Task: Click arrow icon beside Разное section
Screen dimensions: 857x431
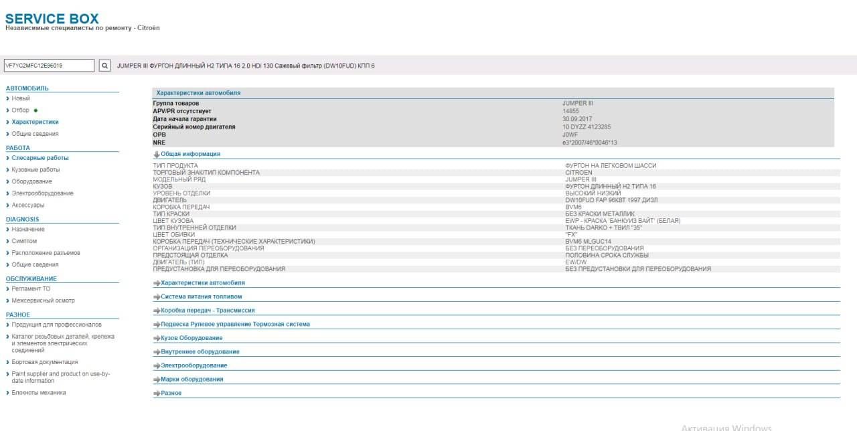Action: click(x=157, y=394)
